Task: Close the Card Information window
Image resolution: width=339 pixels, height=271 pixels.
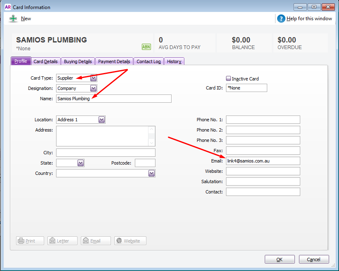Action: pyautogui.click(x=328, y=7)
